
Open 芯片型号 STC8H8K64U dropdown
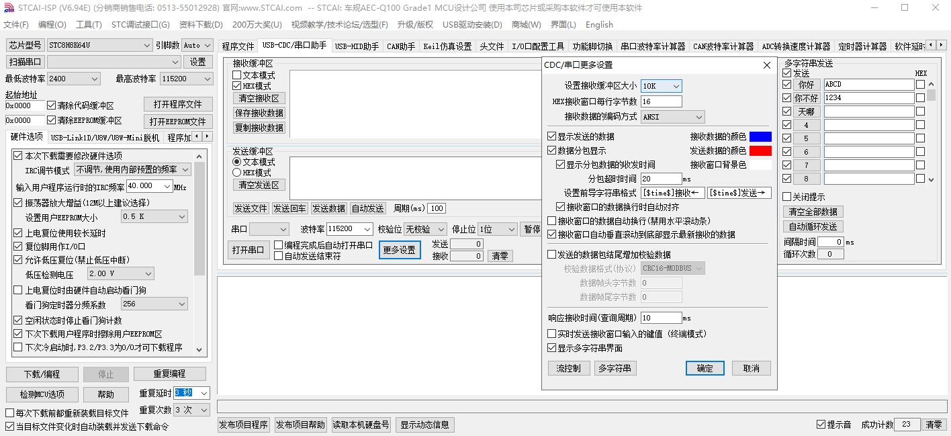(x=99, y=45)
